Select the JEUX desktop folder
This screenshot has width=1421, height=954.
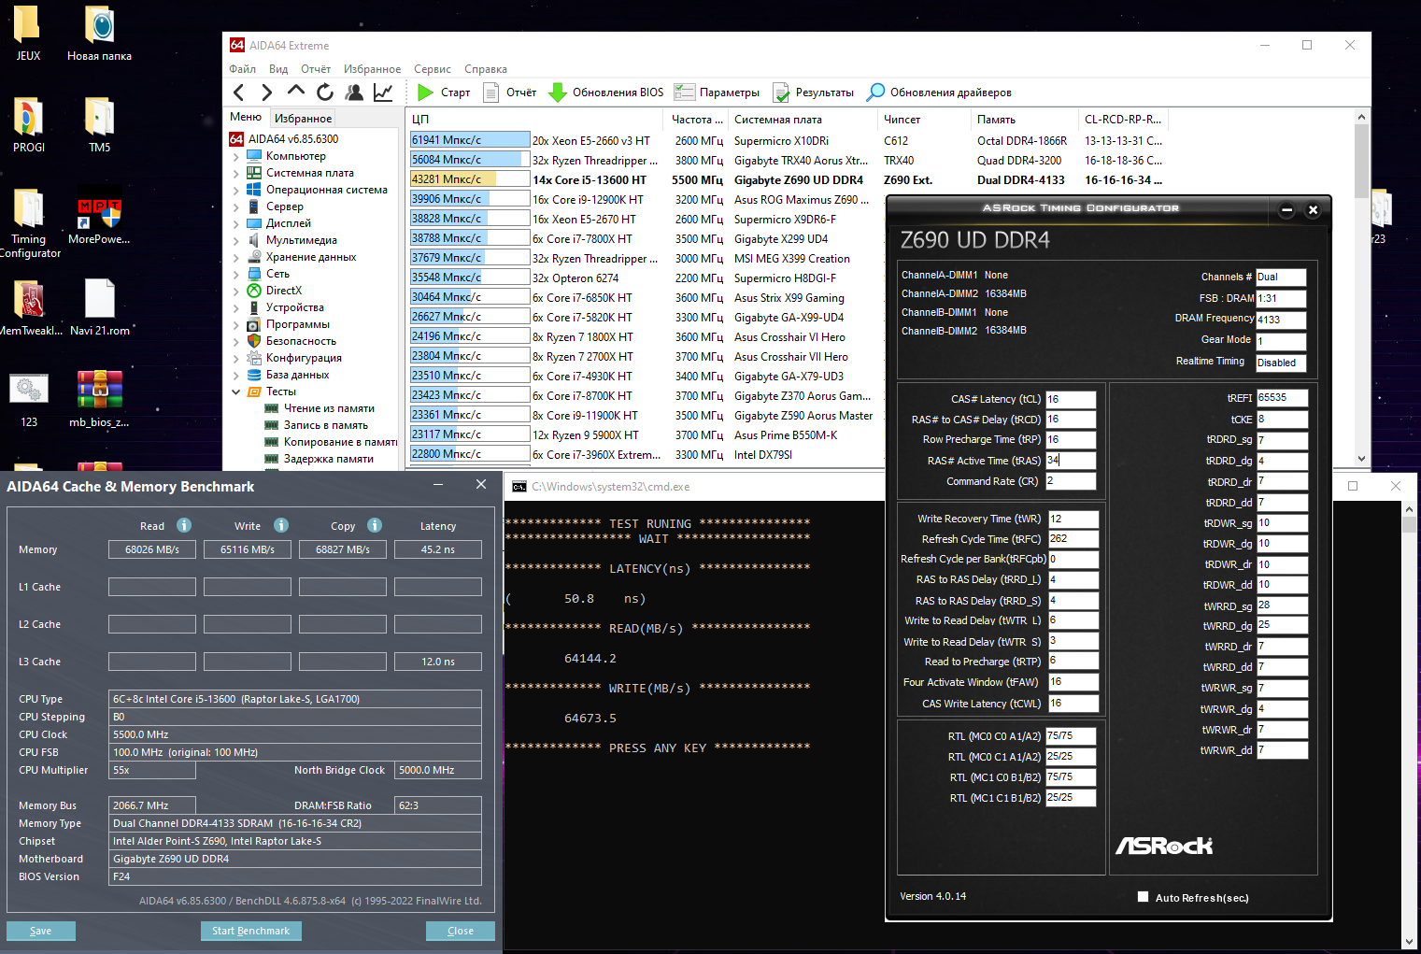[x=28, y=35]
